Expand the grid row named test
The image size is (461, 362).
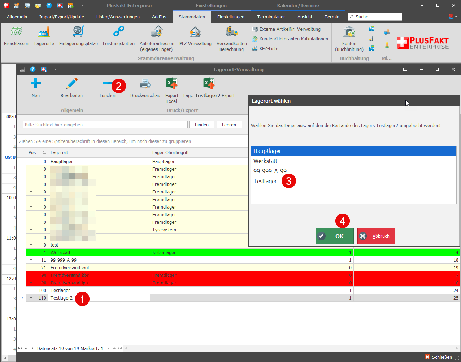31,245
